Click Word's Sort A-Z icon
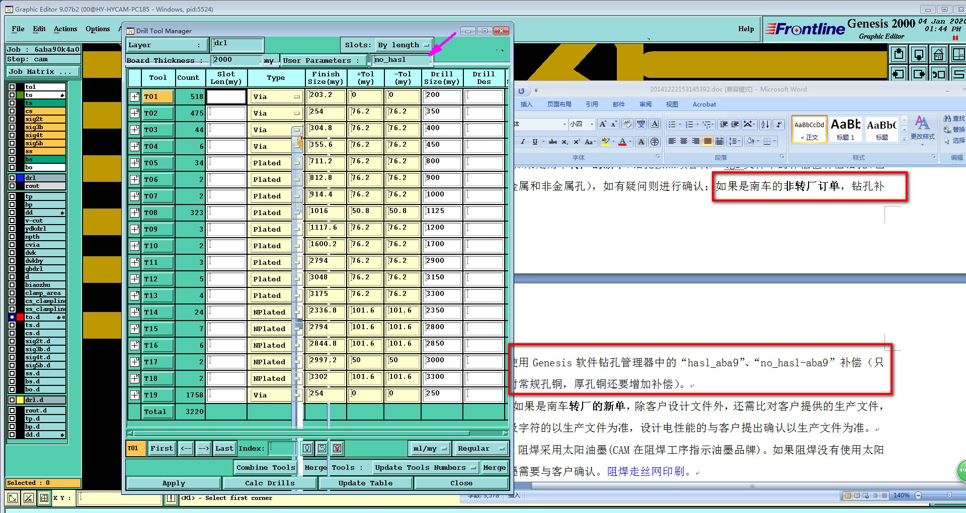Image resolution: width=966 pixels, height=513 pixels. click(x=765, y=124)
